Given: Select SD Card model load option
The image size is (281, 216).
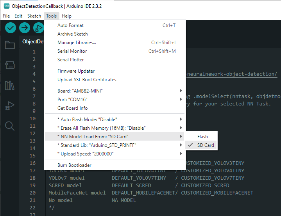Looking at the screenshot, I should [x=205, y=145].
